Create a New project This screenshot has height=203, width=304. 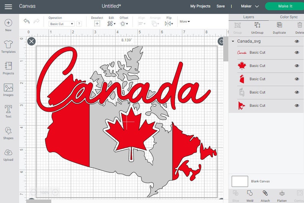tap(8, 25)
